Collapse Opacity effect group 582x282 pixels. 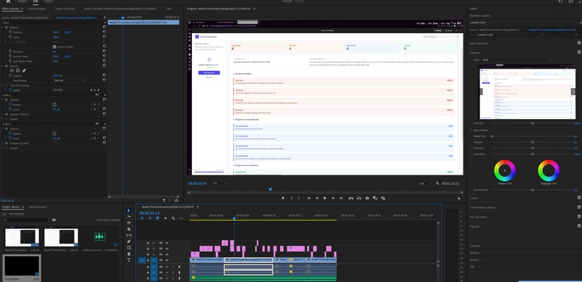[4, 66]
